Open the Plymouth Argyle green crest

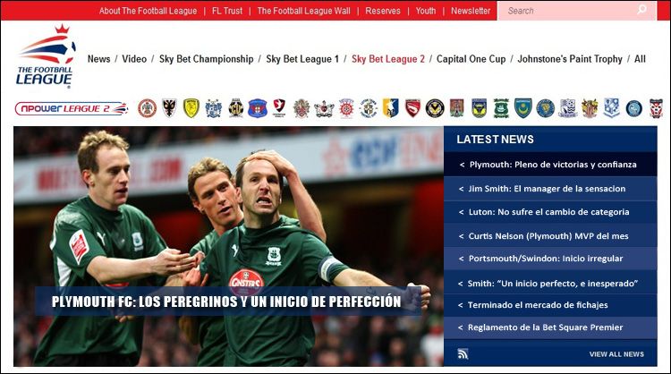point(501,108)
